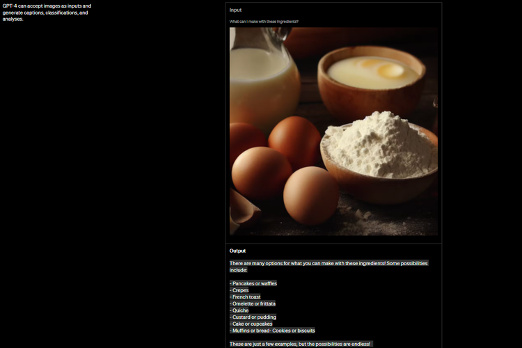522x348 pixels.
Task: Click the "Input" section heading
Action: click(235, 10)
